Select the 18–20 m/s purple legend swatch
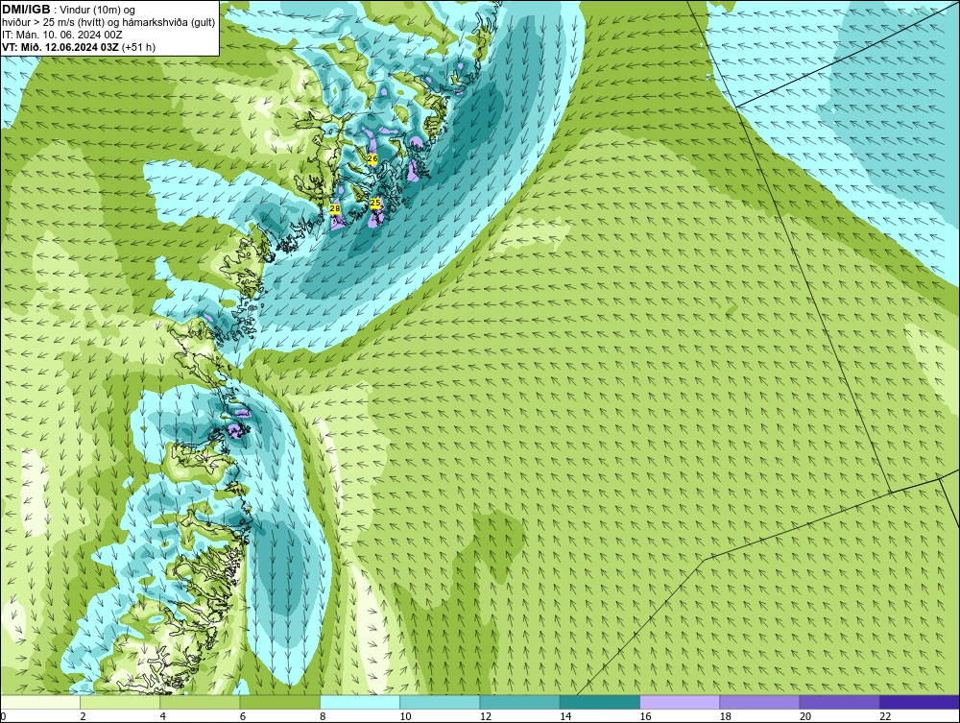960x723 pixels. (x=759, y=702)
